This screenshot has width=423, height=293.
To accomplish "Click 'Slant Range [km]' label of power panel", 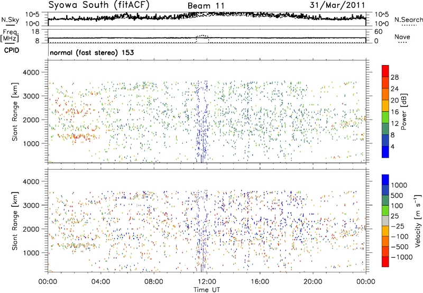I will click(x=15, y=112).
